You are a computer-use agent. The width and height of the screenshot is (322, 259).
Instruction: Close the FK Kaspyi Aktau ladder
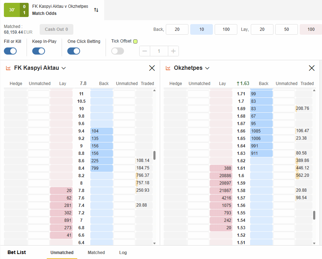[x=152, y=68]
